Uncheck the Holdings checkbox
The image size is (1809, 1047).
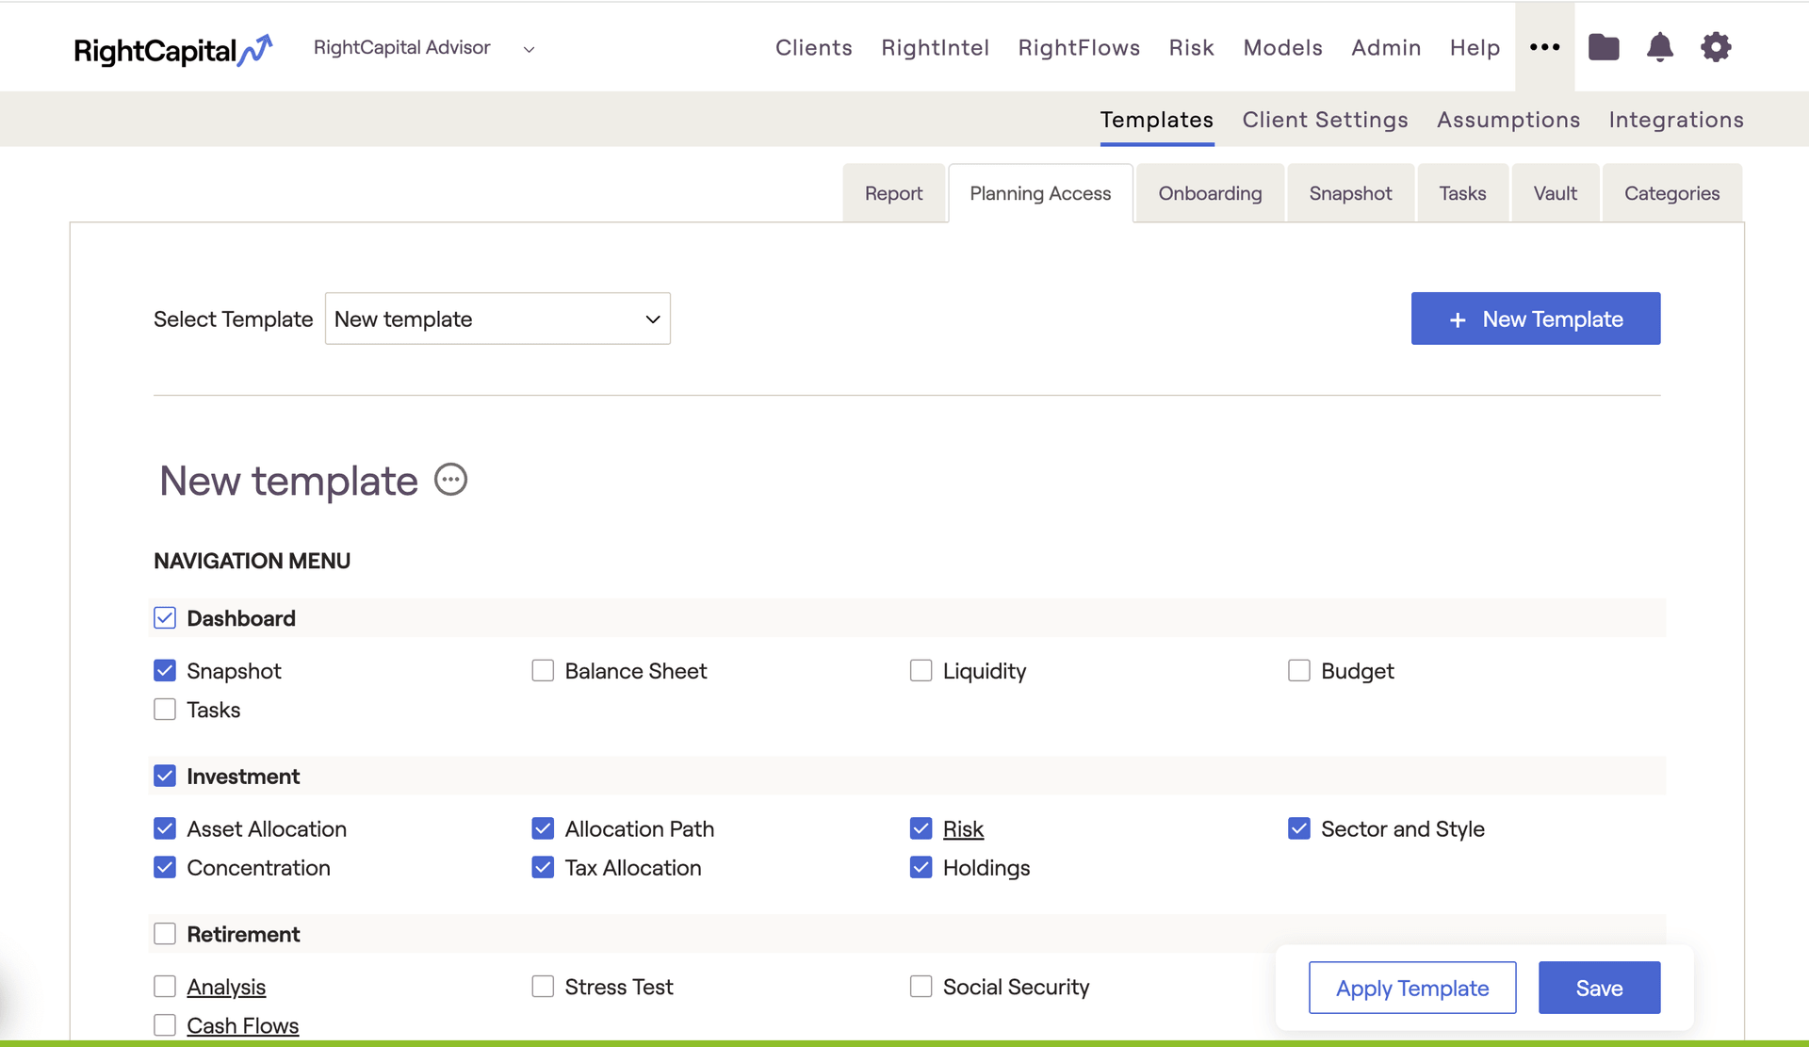coord(921,868)
